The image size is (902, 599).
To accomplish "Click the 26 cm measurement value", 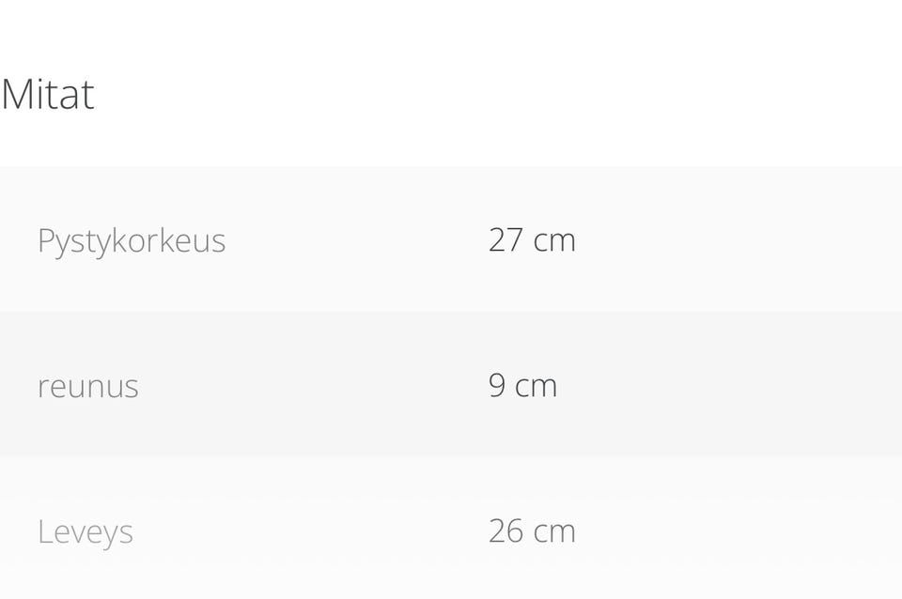I will click(x=532, y=531).
